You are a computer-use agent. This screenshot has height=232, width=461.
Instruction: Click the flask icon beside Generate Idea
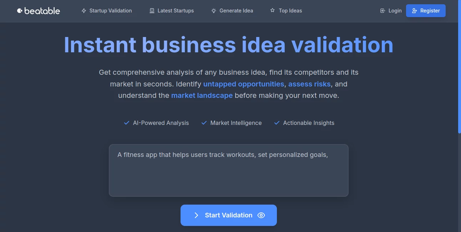tap(214, 11)
